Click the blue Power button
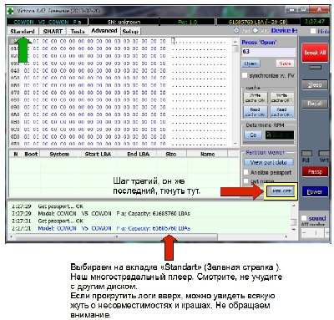The width and height of the screenshot is (334, 320). coord(315,191)
